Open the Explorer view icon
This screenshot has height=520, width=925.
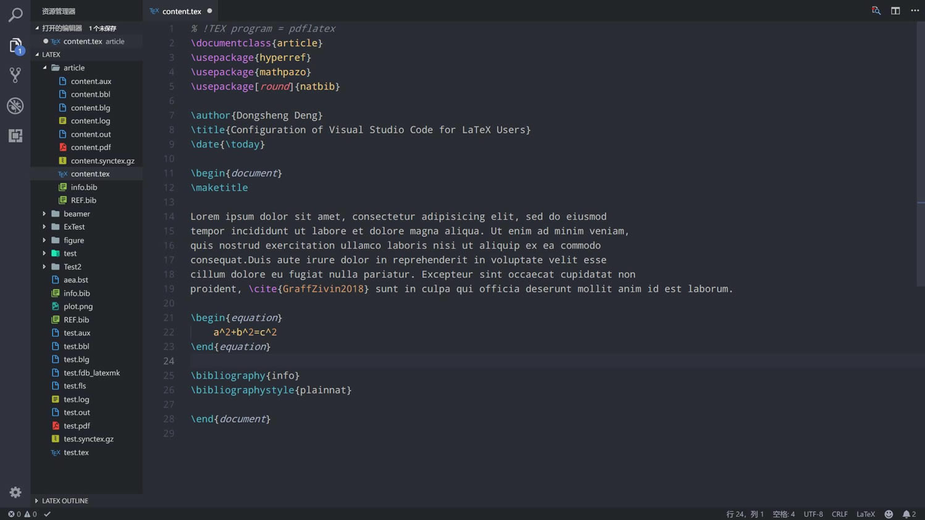pos(15,45)
